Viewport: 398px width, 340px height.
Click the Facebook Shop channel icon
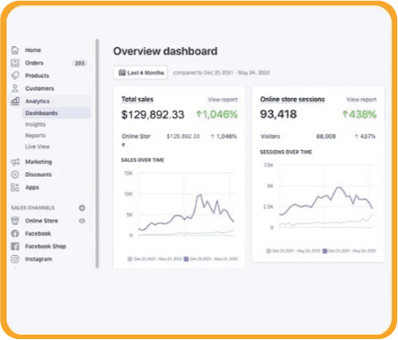pos(15,246)
